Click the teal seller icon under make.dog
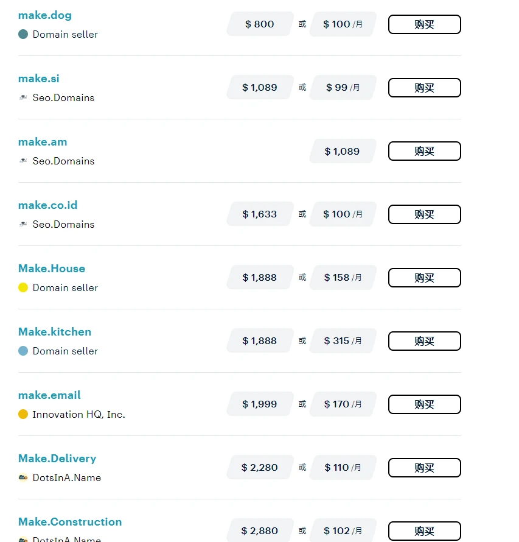519x542 pixels. (x=23, y=35)
